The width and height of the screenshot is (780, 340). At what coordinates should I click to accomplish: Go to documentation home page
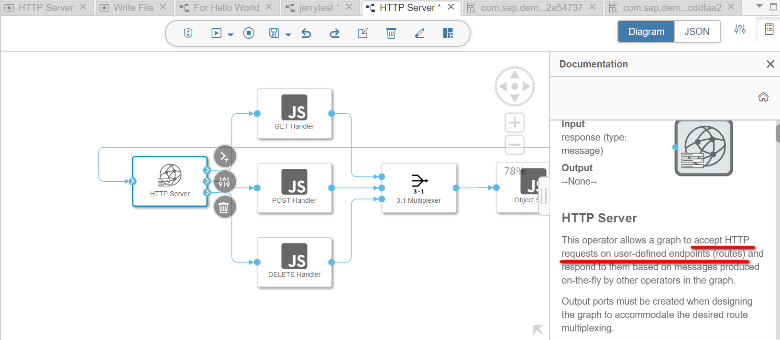pos(763,97)
